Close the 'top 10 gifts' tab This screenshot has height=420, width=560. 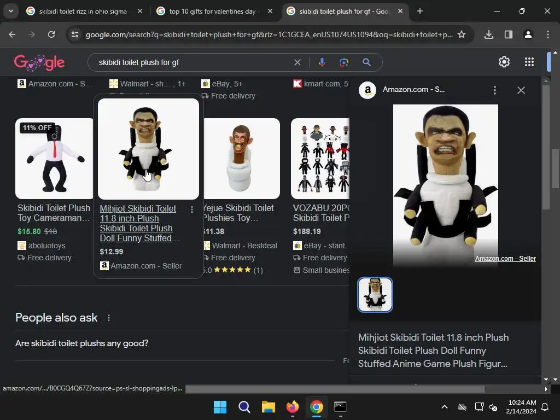click(x=270, y=11)
